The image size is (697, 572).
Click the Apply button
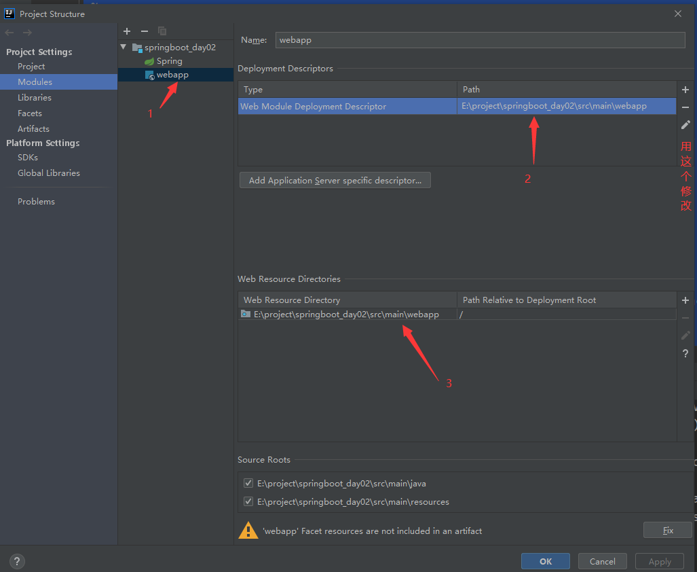coord(660,561)
